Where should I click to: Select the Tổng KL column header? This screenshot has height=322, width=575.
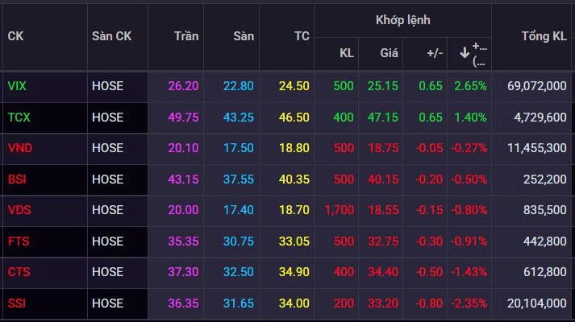point(544,36)
